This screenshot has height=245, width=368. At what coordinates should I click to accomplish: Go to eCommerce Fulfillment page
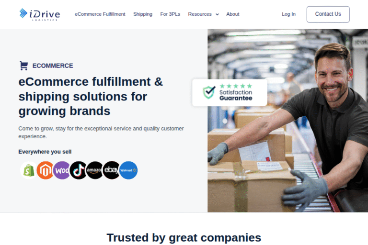(x=100, y=14)
